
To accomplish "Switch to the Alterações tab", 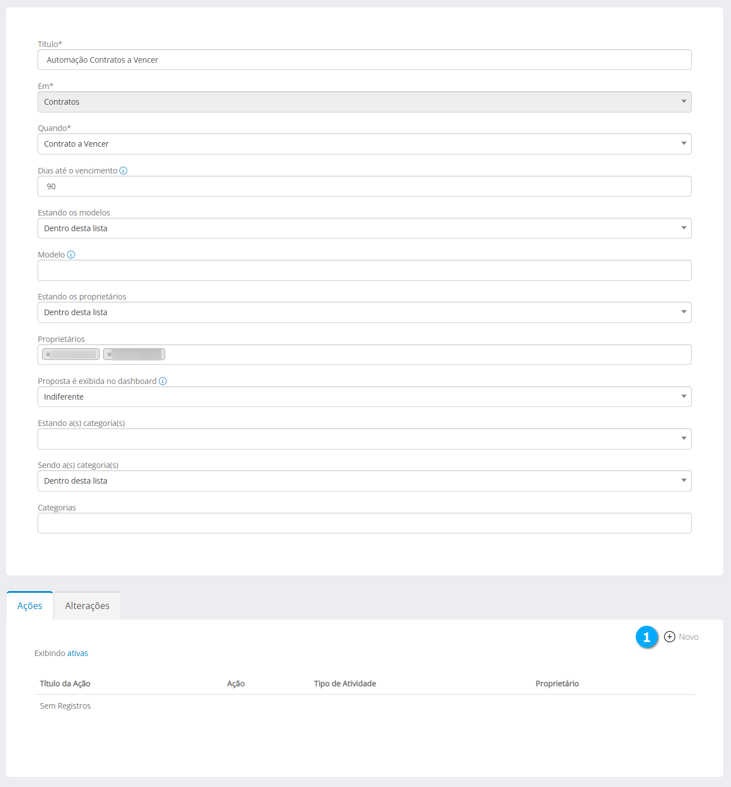I will [87, 606].
